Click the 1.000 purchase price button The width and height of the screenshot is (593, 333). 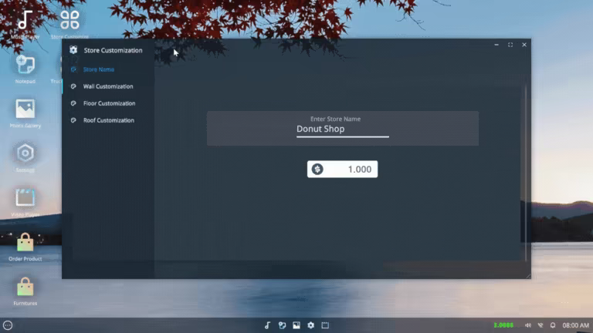[342, 169]
